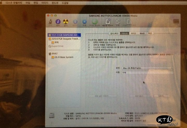
Task: Select the 320.07GB Seagate FreeAgent disk
Action: (64, 39)
